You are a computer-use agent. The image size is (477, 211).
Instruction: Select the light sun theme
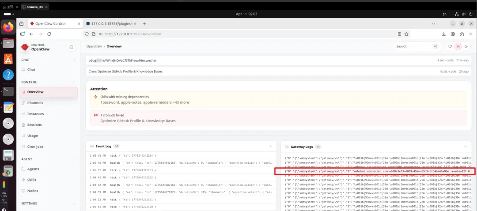[x=458, y=46]
